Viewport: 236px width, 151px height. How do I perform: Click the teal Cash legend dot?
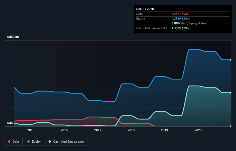[x=50, y=142]
